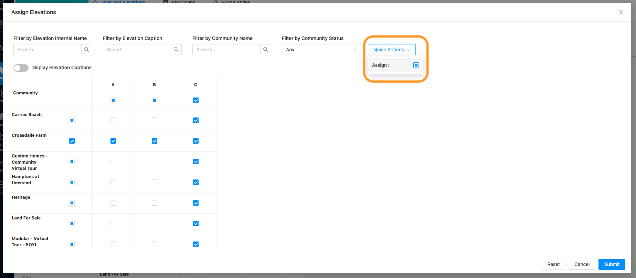This screenshot has width=636, height=278.
Task: Check elevation B for Hamptons at Umstead
Action: 155,182
